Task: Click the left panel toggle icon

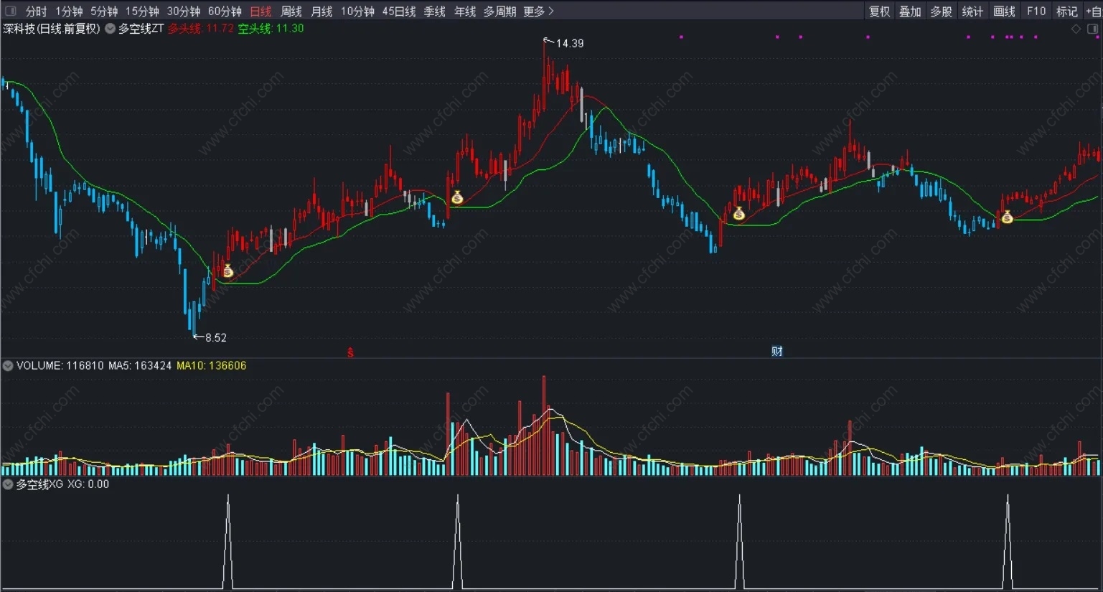Action: click(10, 11)
